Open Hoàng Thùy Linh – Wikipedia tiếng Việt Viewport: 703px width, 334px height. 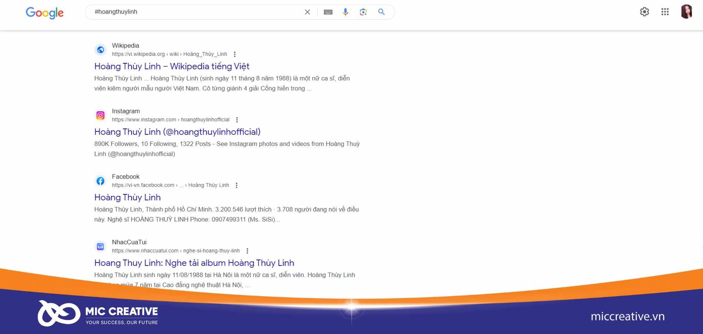pos(172,66)
